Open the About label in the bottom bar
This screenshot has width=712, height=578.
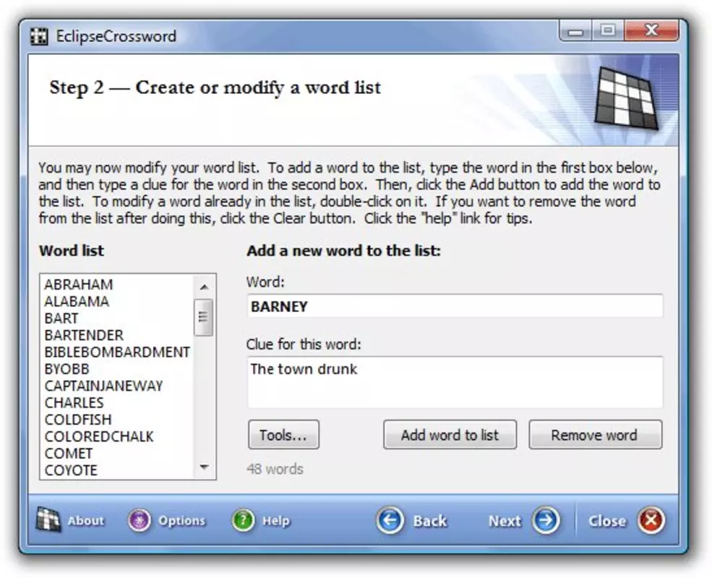coord(86,521)
